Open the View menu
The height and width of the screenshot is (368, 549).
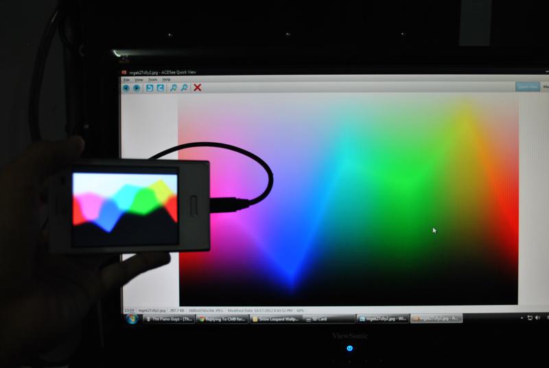(x=139, y=80)
